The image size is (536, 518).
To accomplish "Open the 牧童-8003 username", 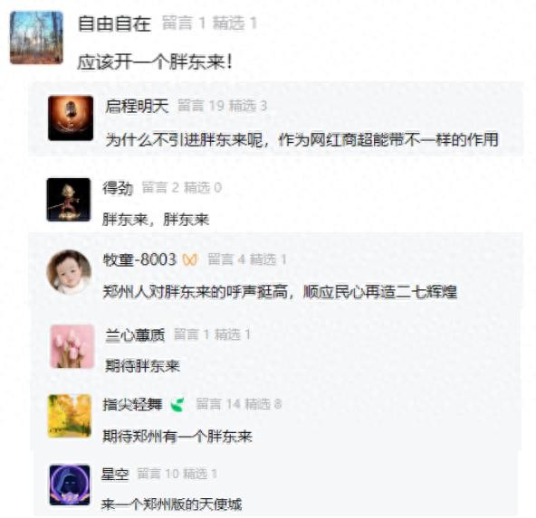I will click(x=139, y=259).
